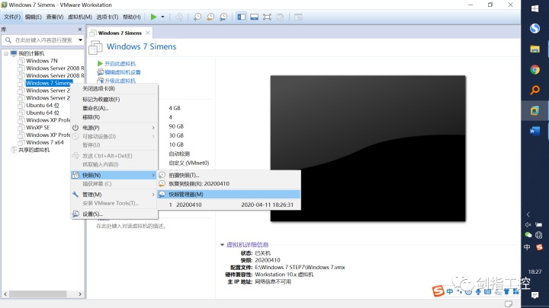Choose 设置(S)... in context menu

click(x=114, y=214)
